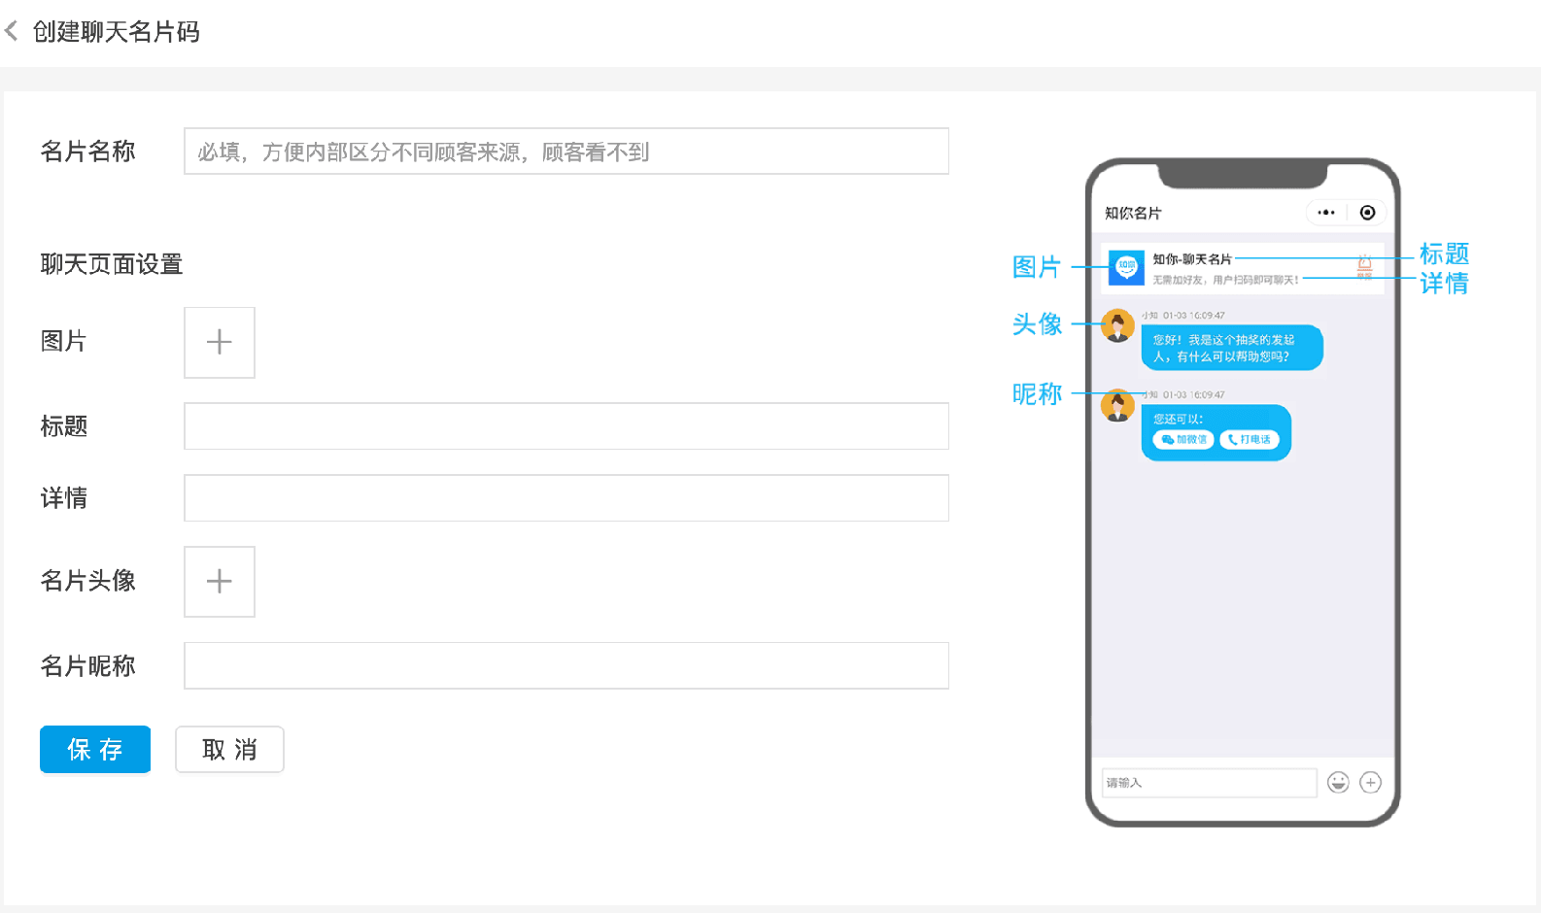The height and width of the screenshot is (913, 1541).
Task: Click the 打电话 button in chat bubble
Action: pyautogui.click(x=1250, y=440)
